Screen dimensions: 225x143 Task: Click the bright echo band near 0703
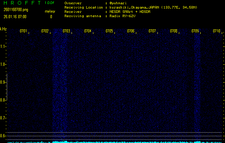(60, 86)
